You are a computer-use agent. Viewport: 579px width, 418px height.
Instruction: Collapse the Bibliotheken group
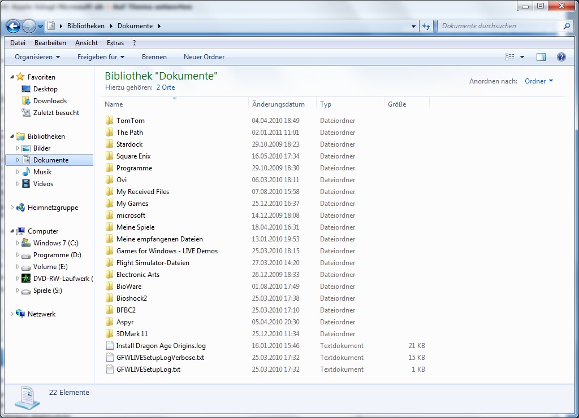[x=12, y=137]
